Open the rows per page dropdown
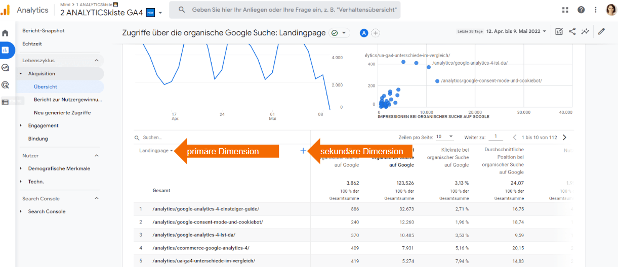Image resolution: width=618 pixels, height=267 pixels. 445,137
